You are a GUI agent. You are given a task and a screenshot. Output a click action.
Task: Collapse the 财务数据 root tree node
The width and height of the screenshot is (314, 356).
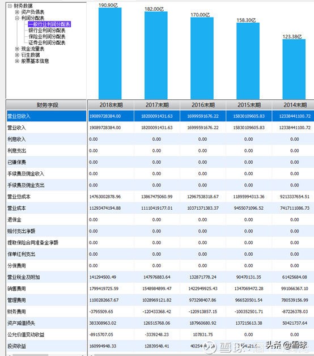coord(10,6)
